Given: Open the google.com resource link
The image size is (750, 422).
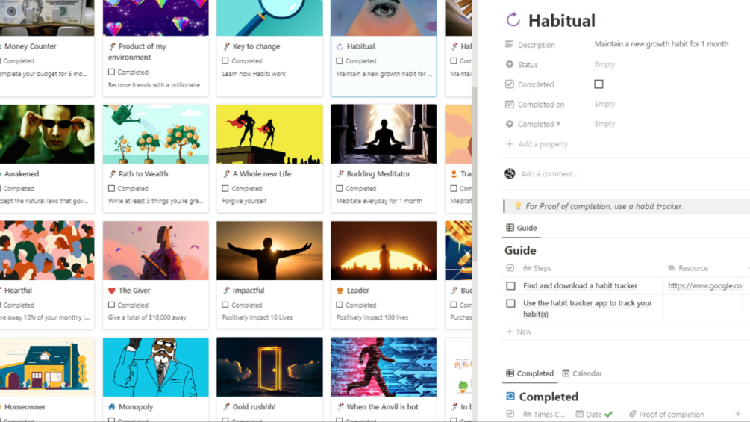Looking at the screenshot, I should (x=704, y=285).
